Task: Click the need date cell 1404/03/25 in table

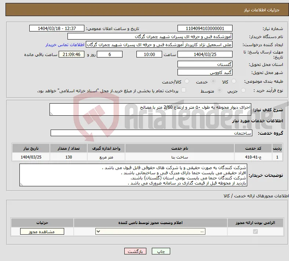Action: pyautogui.click(x=31, y=157)
